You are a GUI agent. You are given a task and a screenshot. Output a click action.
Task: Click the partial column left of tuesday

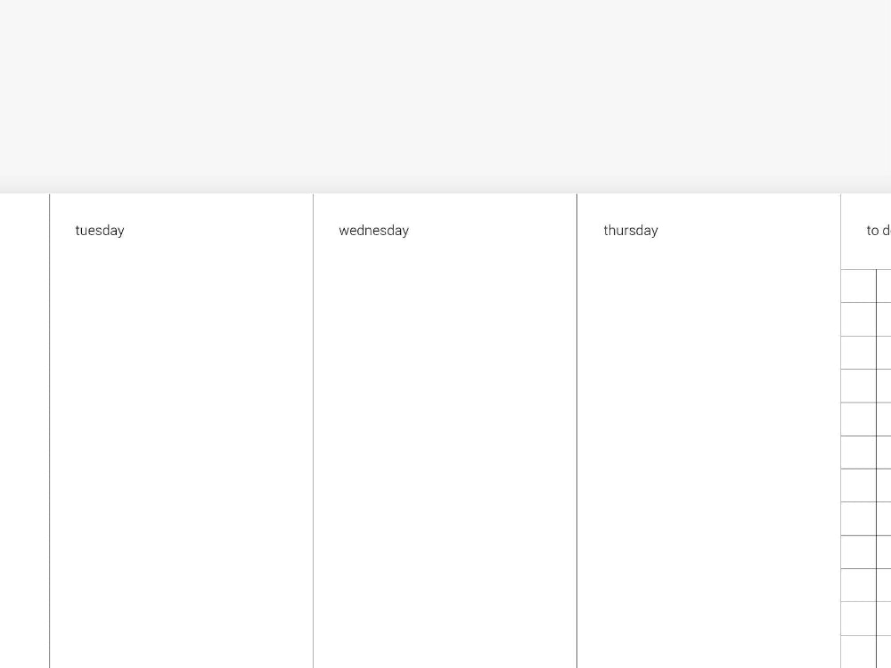pyautogui.click(x=24, y=428)
